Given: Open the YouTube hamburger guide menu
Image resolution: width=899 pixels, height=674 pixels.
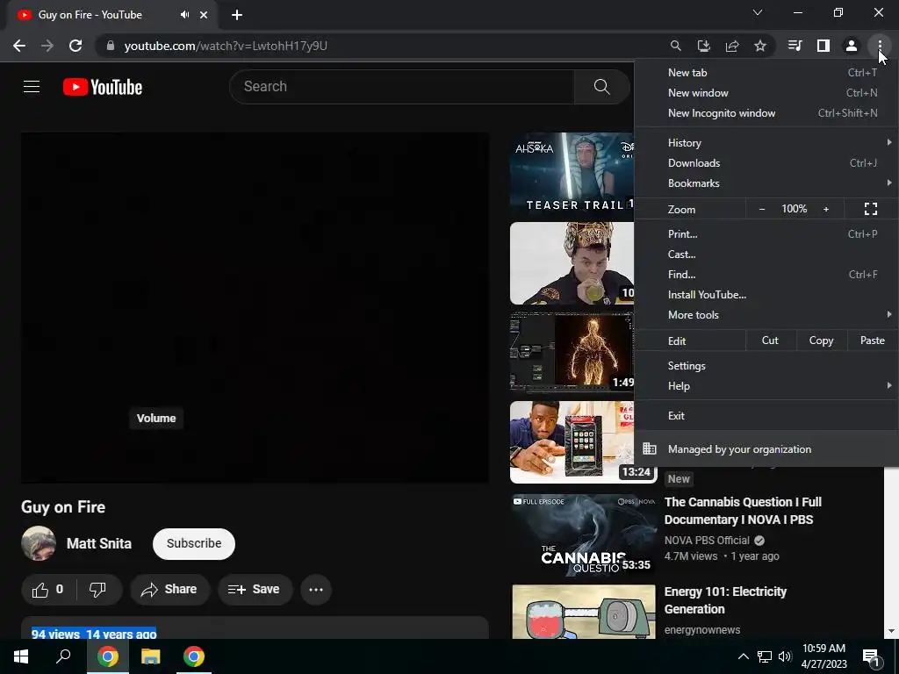Looking at the screenshot, I should (x=32, y=87).
